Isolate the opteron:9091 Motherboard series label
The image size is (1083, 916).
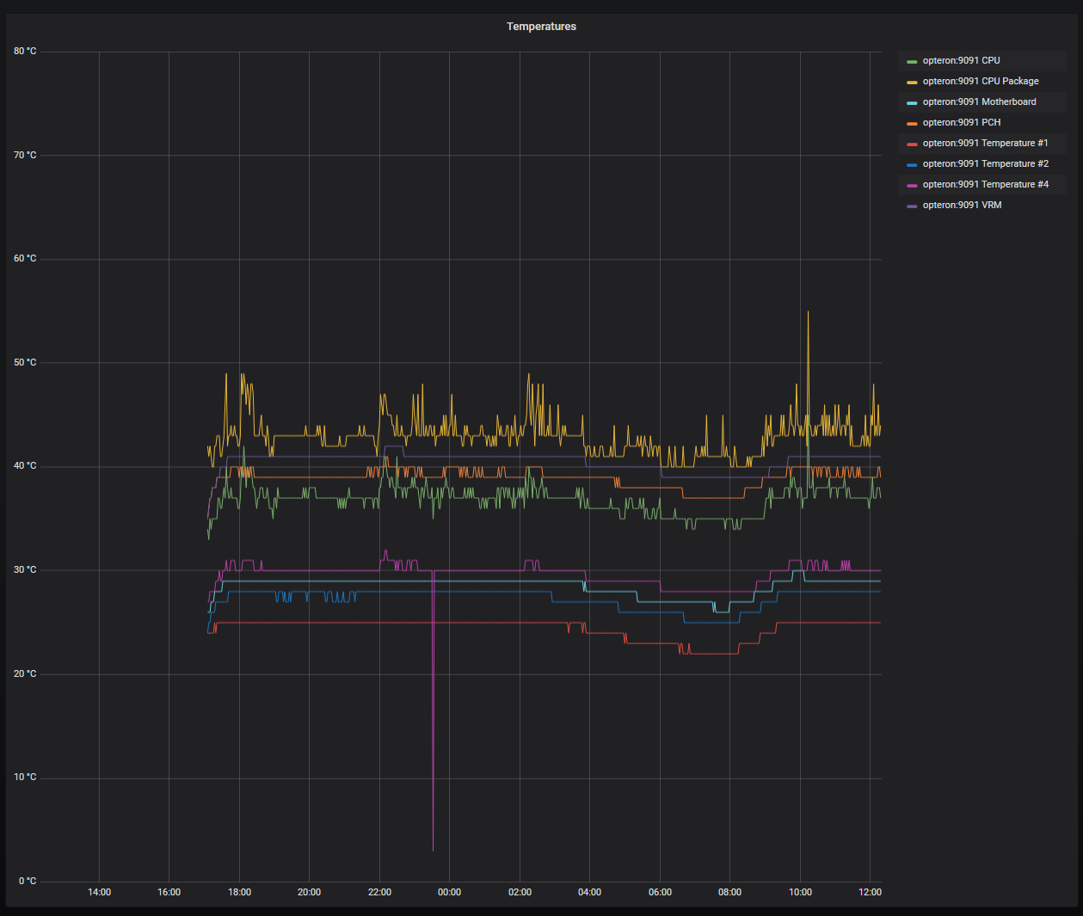979,102
